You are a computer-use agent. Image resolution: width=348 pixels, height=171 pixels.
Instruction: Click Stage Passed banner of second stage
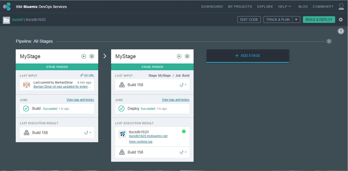(152, 67)
